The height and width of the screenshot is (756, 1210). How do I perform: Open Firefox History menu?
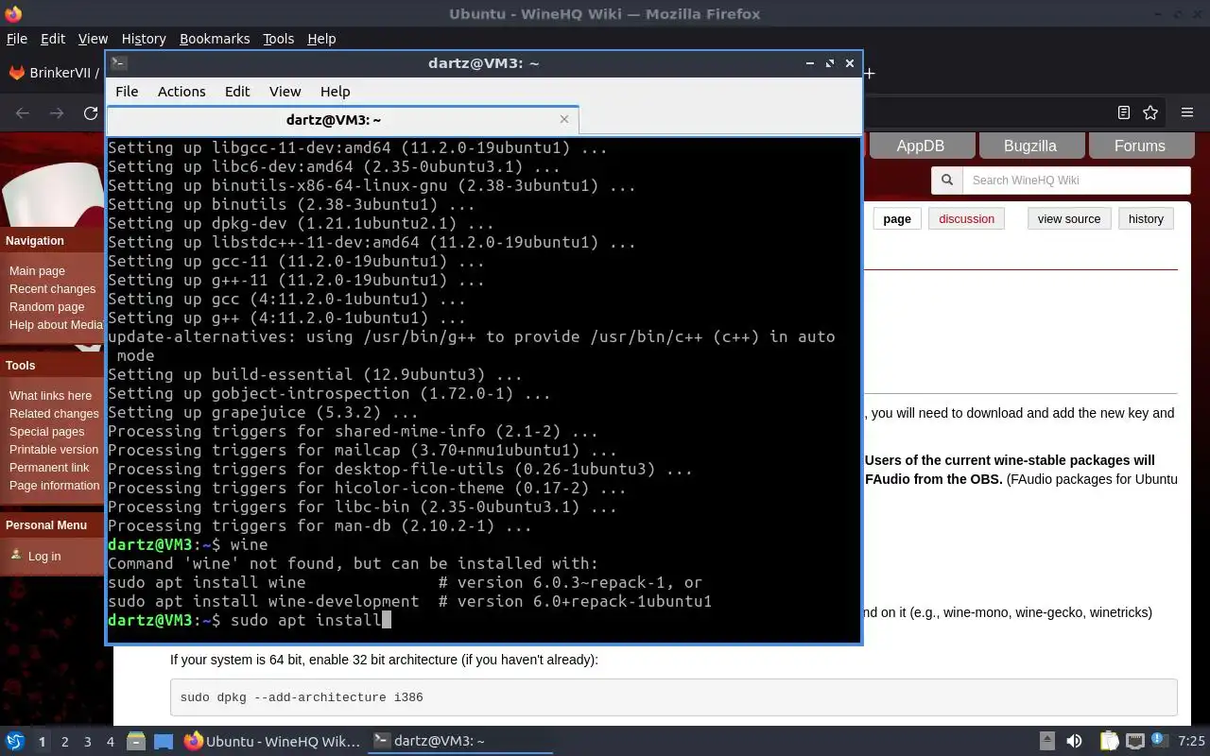pyautogui.click(x=144, y=39)
